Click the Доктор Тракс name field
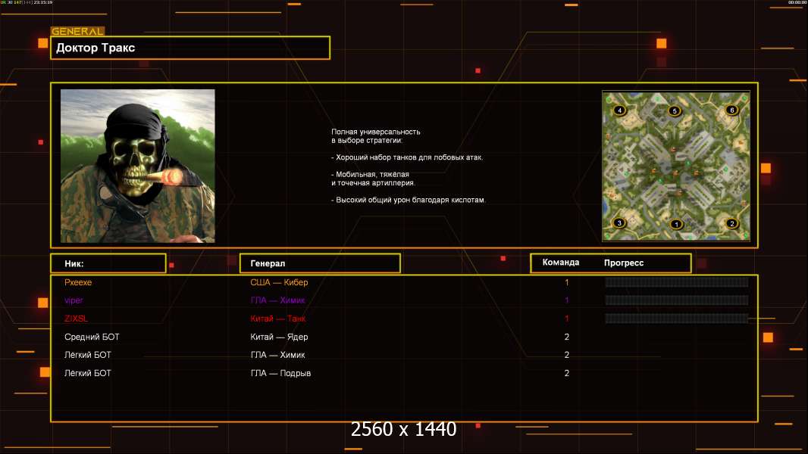This screenshot has width=808, height=454. [190, 48]
